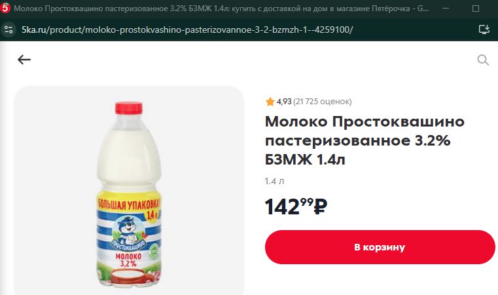Screen dimensions: 498x295
Task: Go back using the left arrow
Action: [24, 60]
